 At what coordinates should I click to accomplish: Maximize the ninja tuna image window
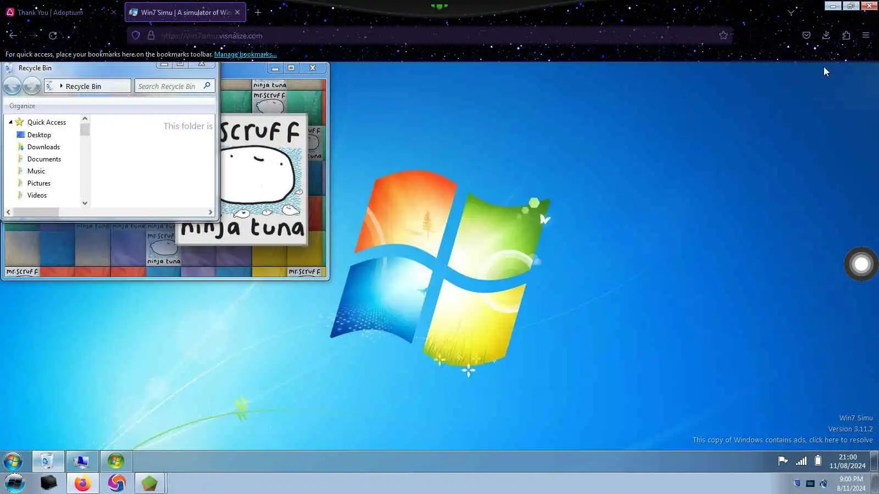291,68
